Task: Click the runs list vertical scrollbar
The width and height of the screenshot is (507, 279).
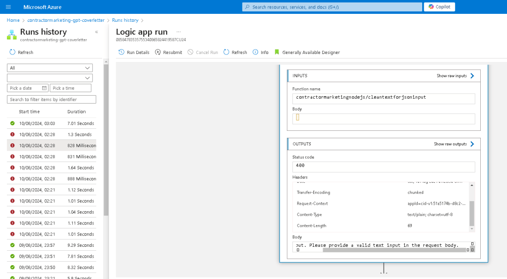Action: pyautogui.click(x=106, y=140)
